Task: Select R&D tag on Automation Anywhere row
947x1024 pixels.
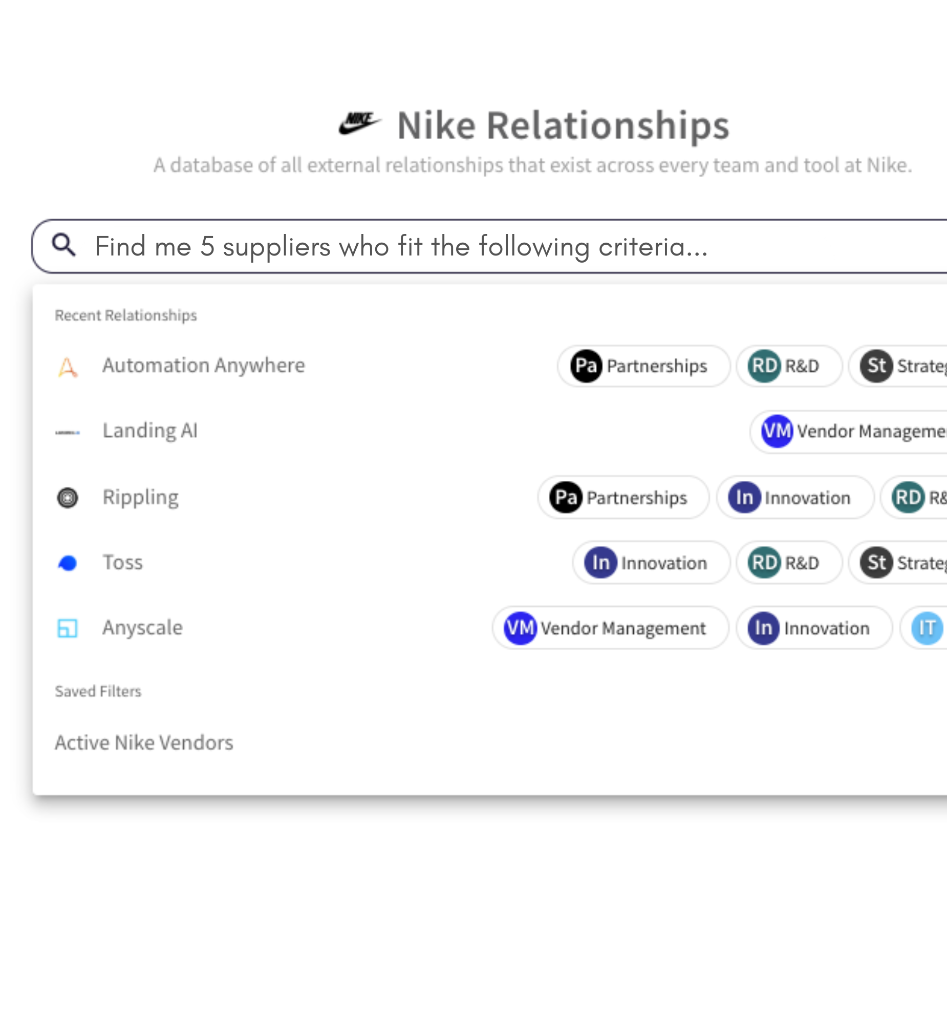Action: tap(789, 366)
